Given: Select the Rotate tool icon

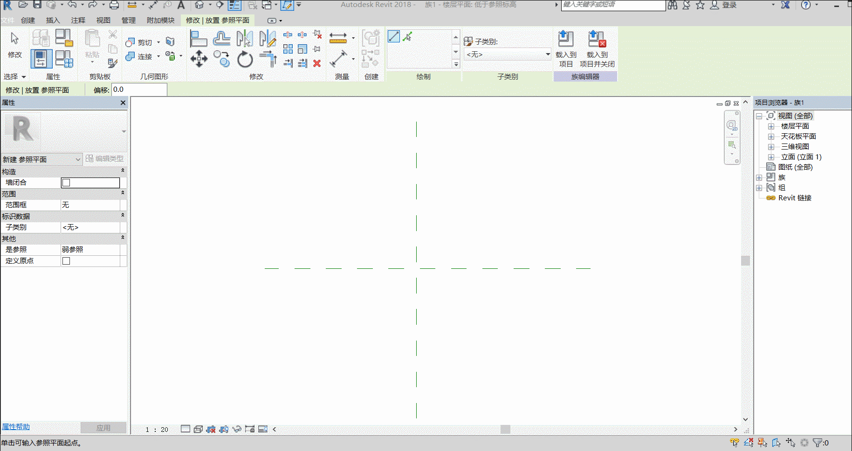Looking at the screenshot, I should (x=245, y=59).
